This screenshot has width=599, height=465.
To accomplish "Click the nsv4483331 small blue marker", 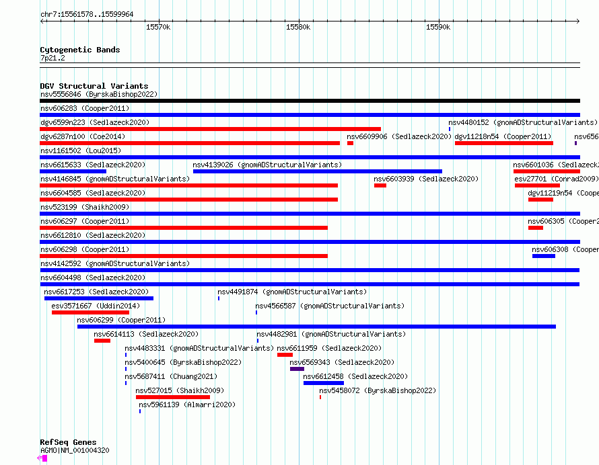I will [x=126, y=355].
